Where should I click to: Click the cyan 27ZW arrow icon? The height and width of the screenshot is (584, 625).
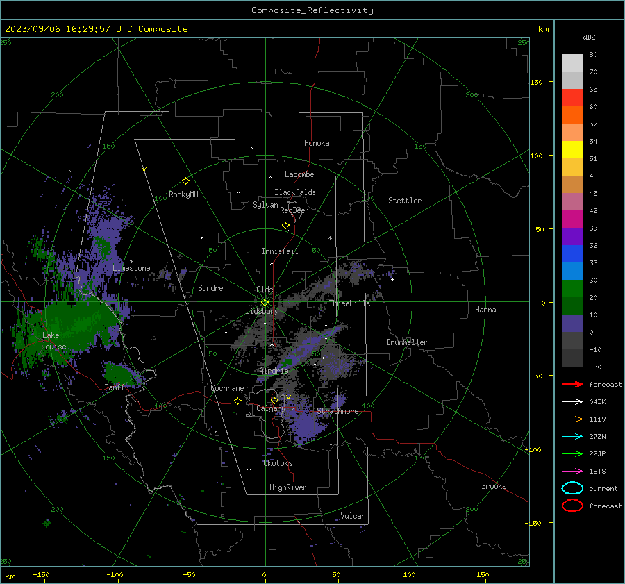pos(572,437)
